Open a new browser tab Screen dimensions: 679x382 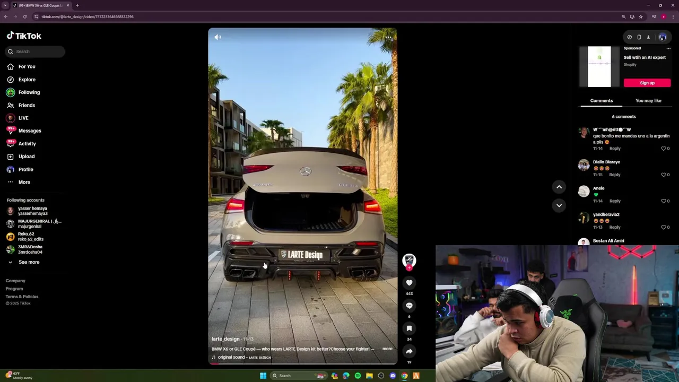[77, 5]
